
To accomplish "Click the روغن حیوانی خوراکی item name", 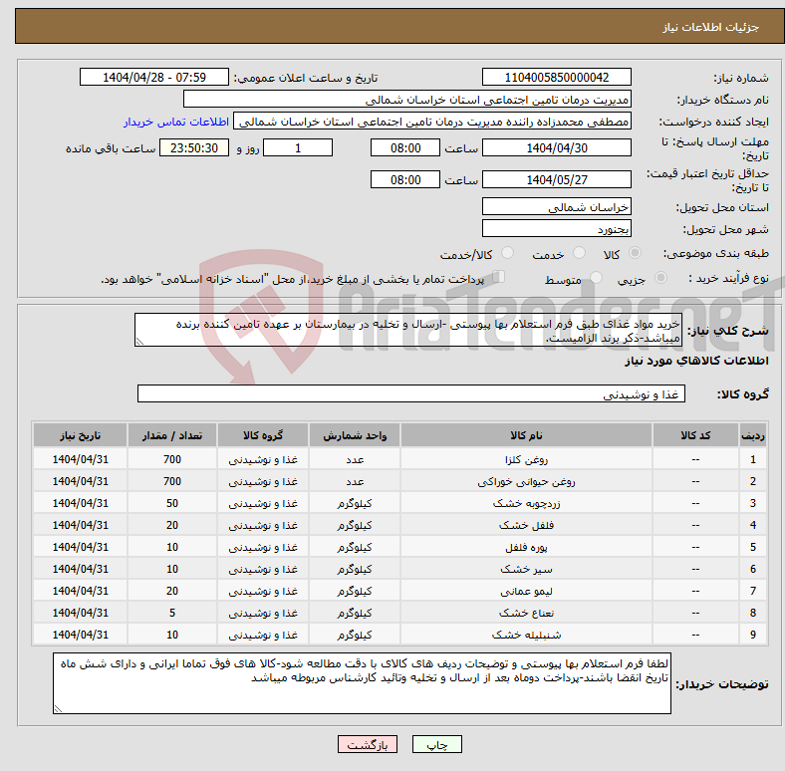I will coord(526,481).
